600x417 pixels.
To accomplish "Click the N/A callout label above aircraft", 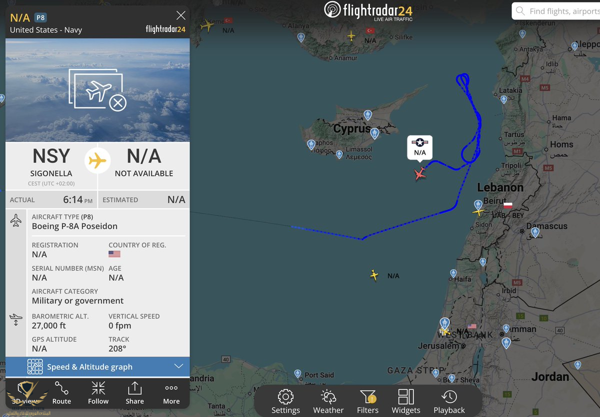I will (420, 148).
